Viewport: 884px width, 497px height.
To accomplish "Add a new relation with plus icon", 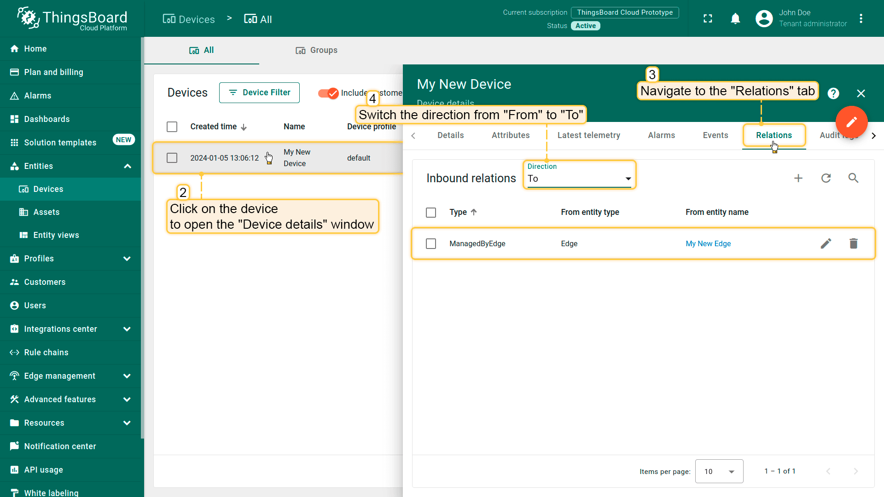I will tap(798, 178).
